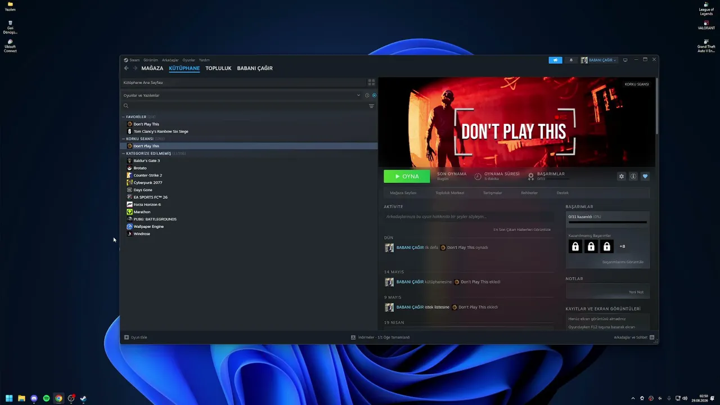The height and width of the screenshot is (405, 720).
Task: Click the green OYNA play button
Action: [407, 176]
